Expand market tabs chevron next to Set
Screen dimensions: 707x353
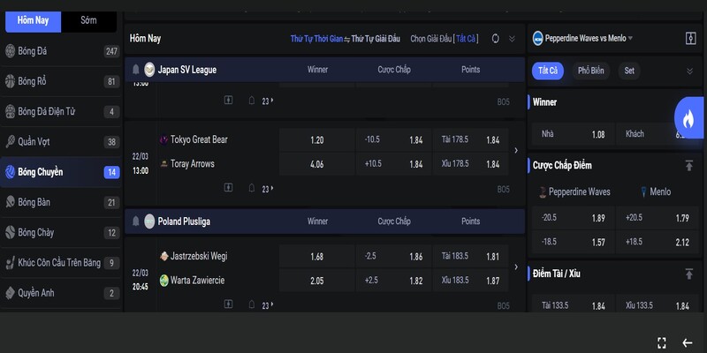pyautogui.click(x=689, y=71)
